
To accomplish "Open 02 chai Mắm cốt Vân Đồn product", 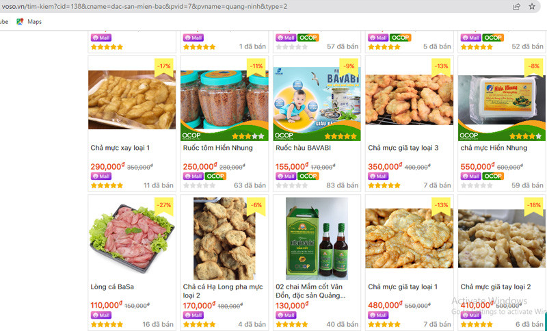I will (310, 291).
